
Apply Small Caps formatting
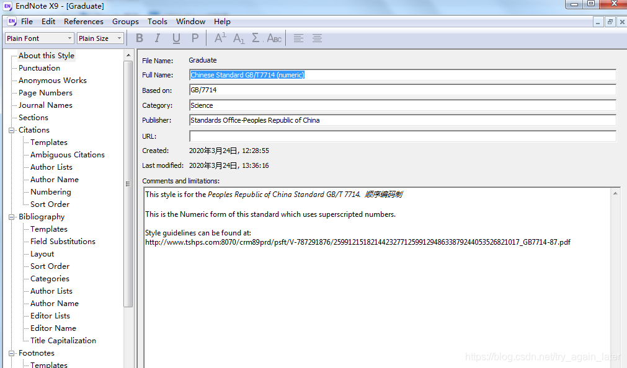(x=274, y=38)
